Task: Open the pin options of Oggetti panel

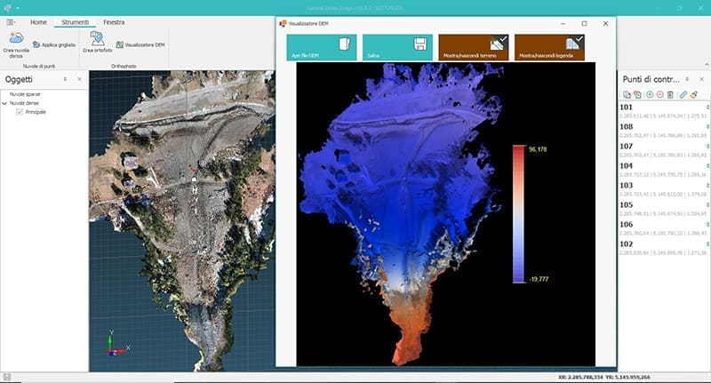Action: pyautogui.click(x=65, y=79)
